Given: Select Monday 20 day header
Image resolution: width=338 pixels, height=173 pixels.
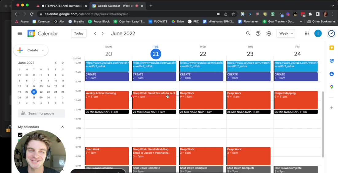Looking at the screenshot, I should click(x=109, y=54).
